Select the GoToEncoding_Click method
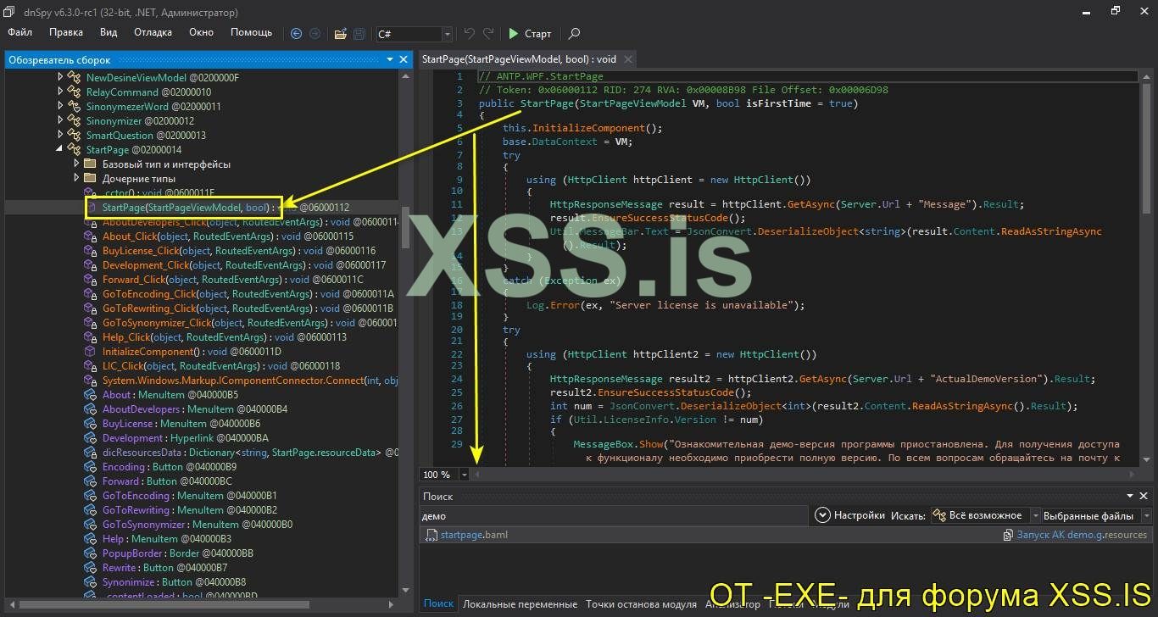 click(x=248, y=294)
